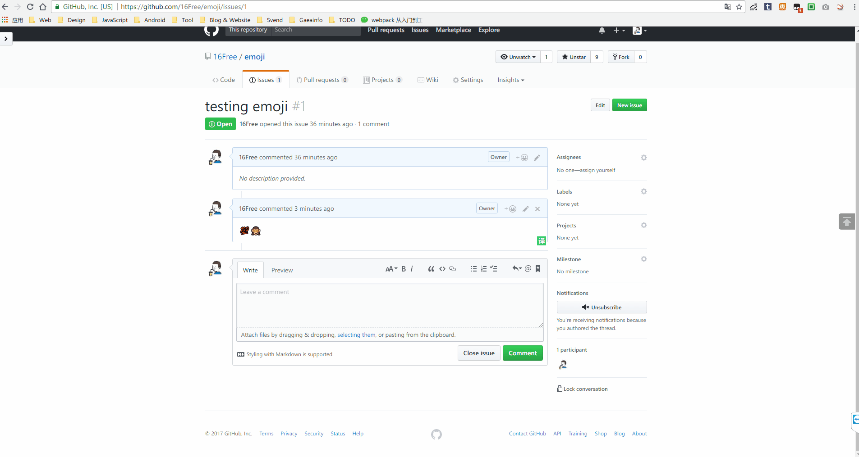
Task: Click the green Comment button
Action: tap(523, 353)
